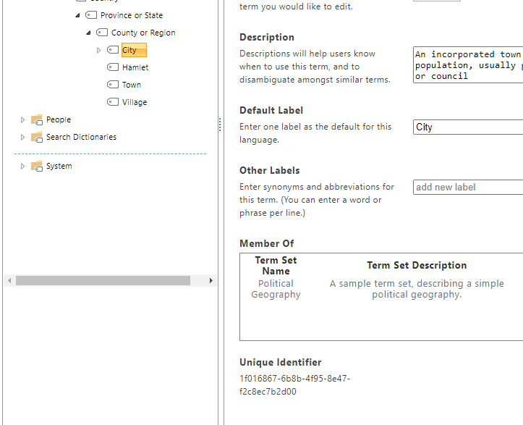This screenshot has height=425, width=523.
Task: Click the Unique Identifier heading
Action: pos(281,363)
